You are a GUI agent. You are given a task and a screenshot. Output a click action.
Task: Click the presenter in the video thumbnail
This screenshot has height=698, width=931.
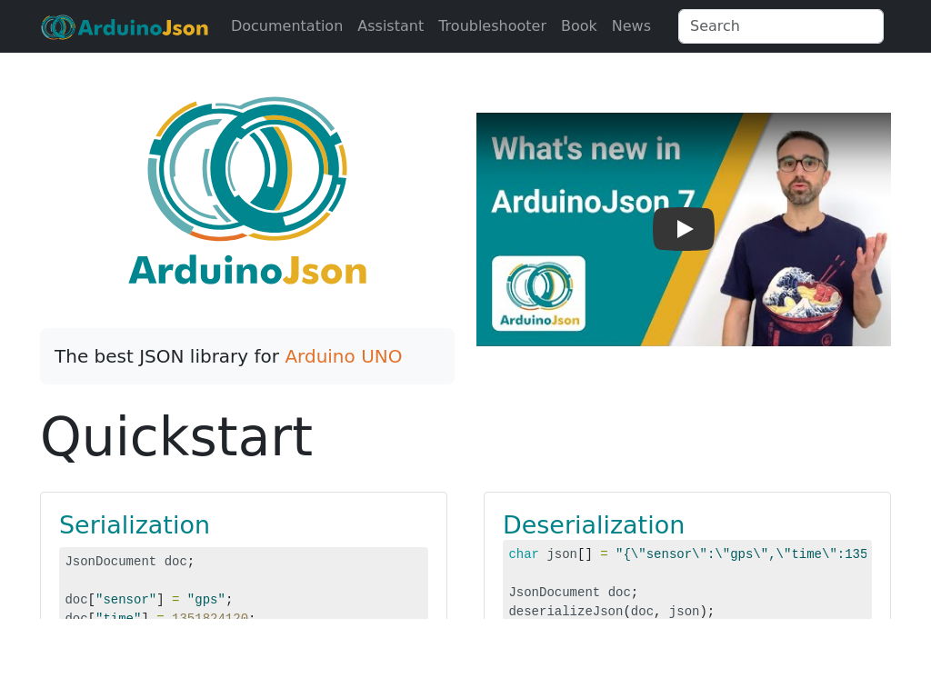point(805,237)
